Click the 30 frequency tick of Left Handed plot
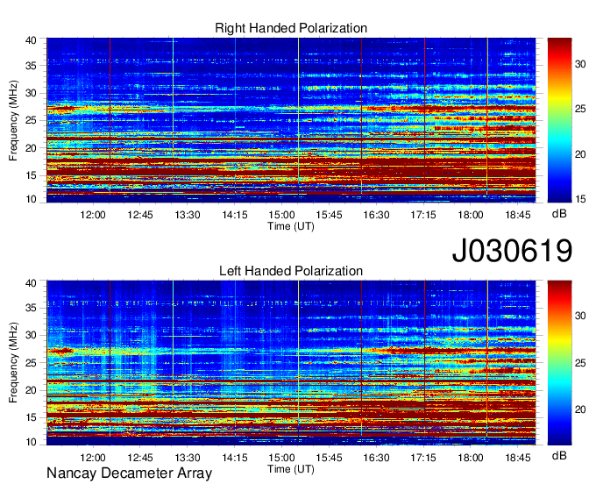 (x=31, y=335)
